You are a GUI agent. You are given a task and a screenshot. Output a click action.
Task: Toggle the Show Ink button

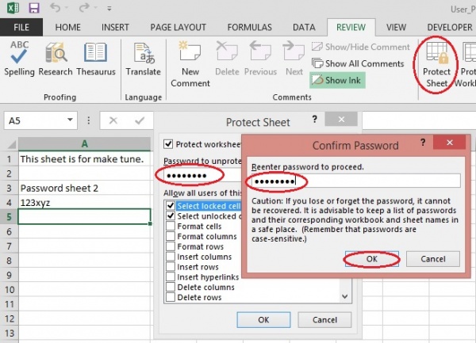click(337, 80)
